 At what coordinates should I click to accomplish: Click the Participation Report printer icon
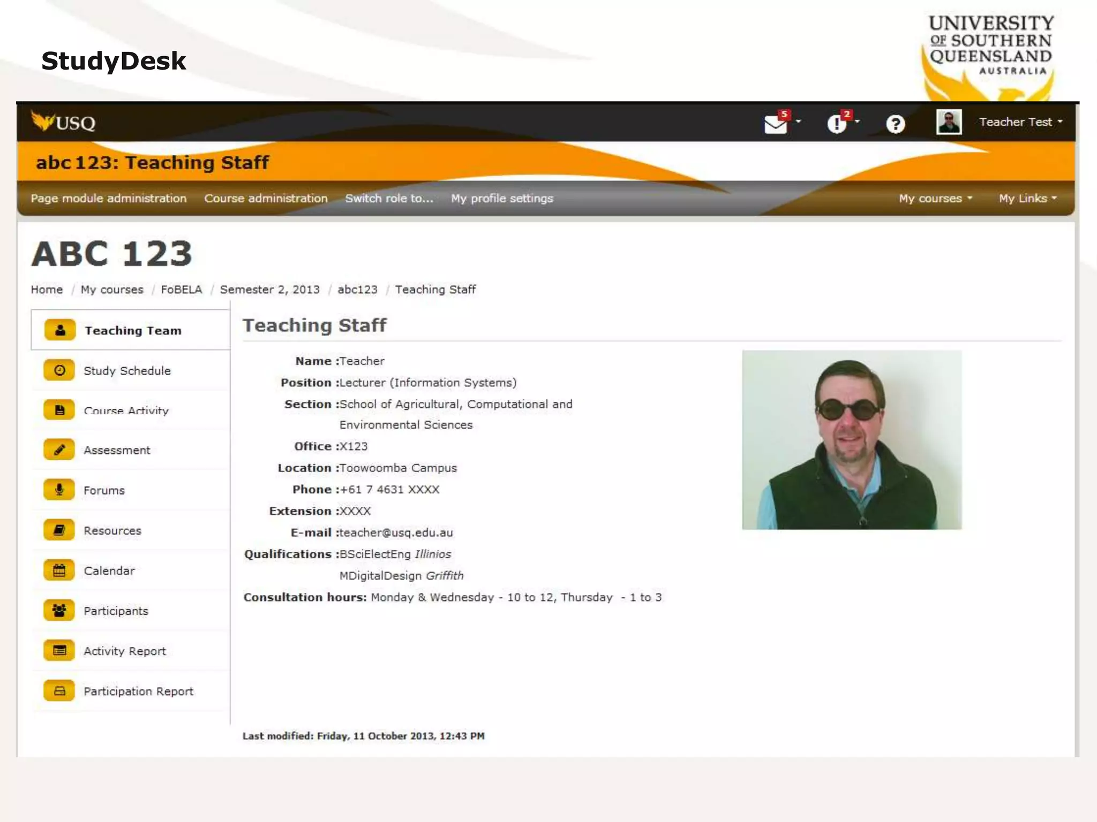(59, 691)
